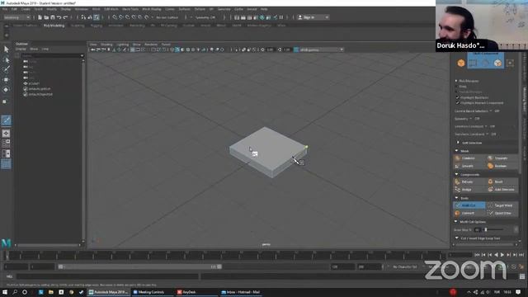Activate the Paint Selection tool in toolbox
Screen dimensions: 528x297
pos(6,69)
